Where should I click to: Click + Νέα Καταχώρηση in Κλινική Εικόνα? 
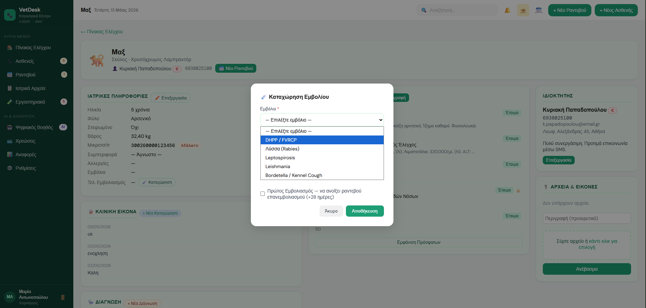(160, 213)
